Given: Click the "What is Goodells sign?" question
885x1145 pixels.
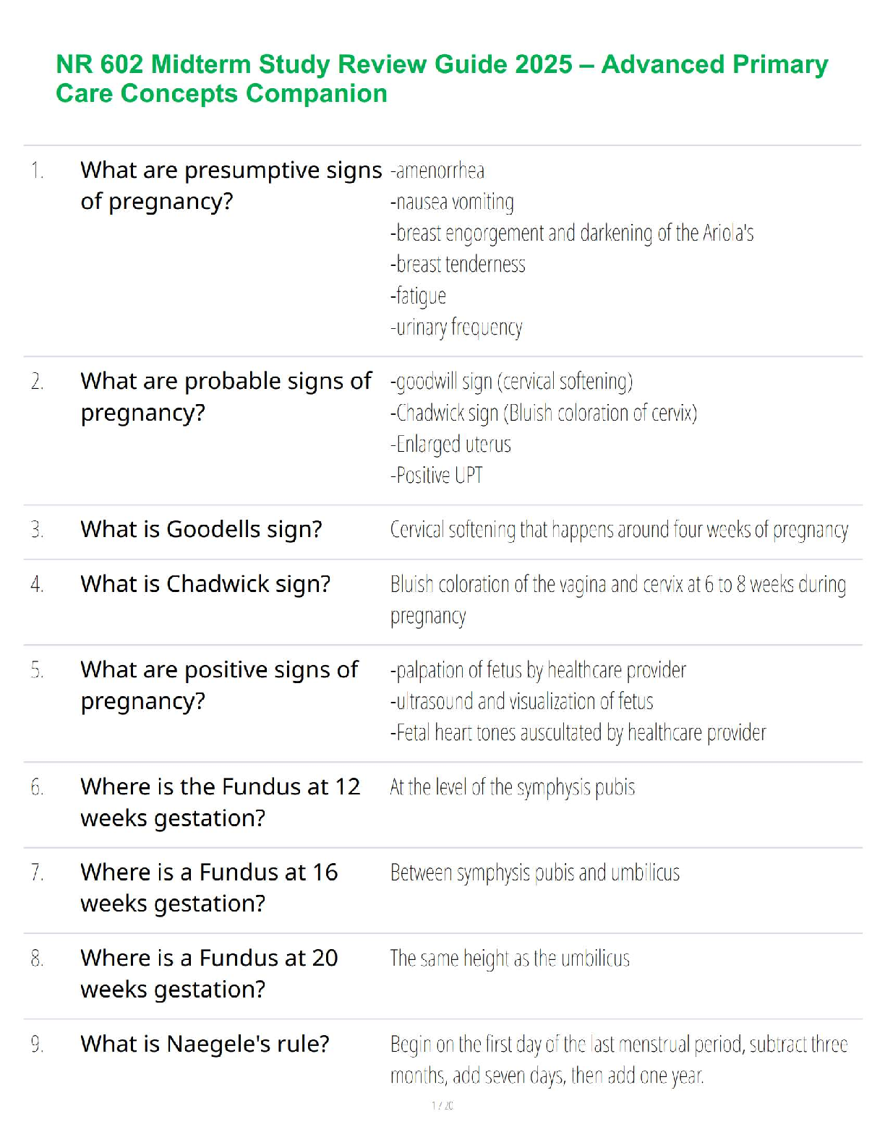Looking at the screenshot, I should [x=201, y=530].
